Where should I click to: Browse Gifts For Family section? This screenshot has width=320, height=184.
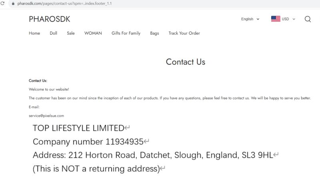(126, 33)
